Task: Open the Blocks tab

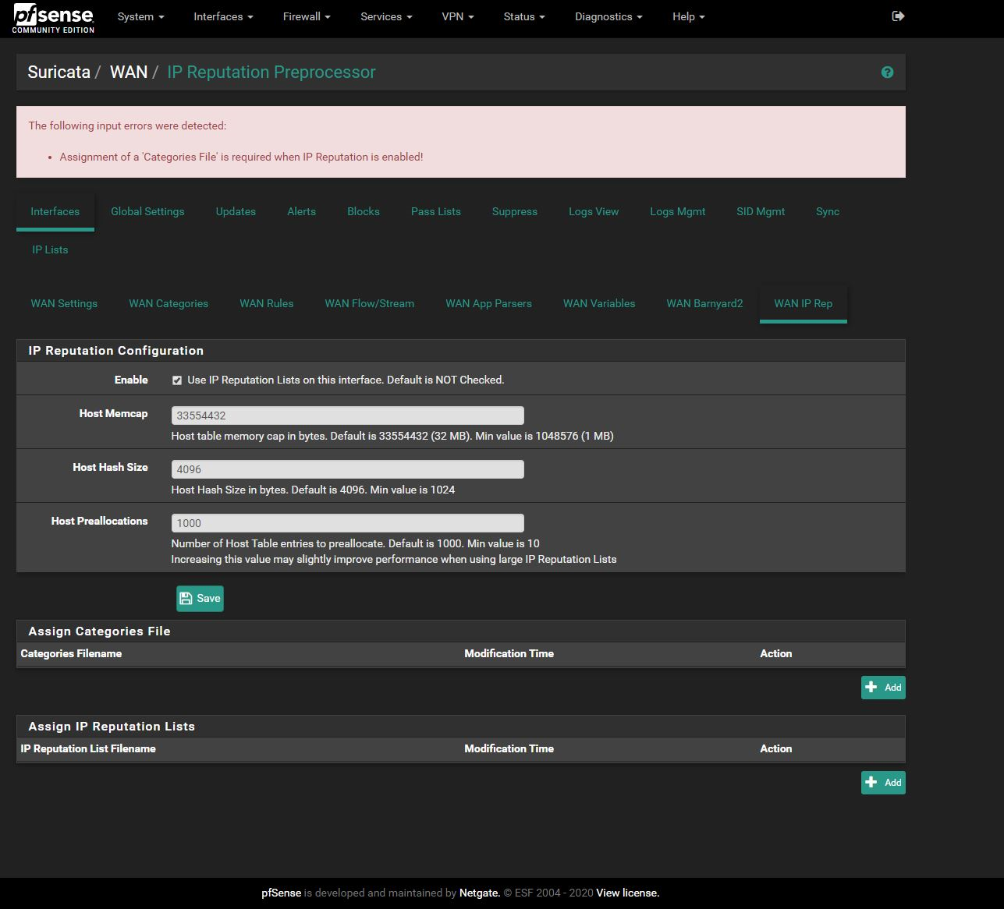Action: click(364, 211)
